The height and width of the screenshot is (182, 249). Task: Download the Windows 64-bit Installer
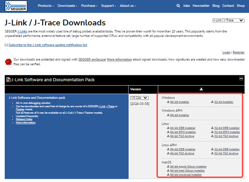(x=180, y=102)
